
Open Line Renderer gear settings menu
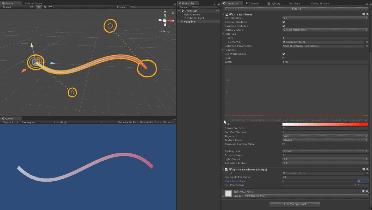(x=367, y=14)
